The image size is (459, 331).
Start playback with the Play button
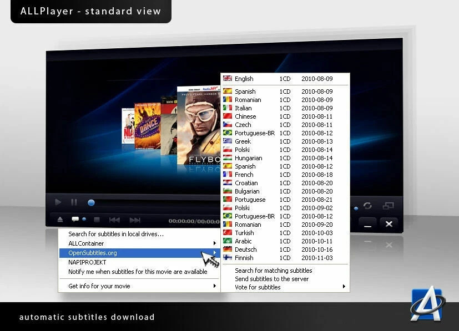click(58, 202)
